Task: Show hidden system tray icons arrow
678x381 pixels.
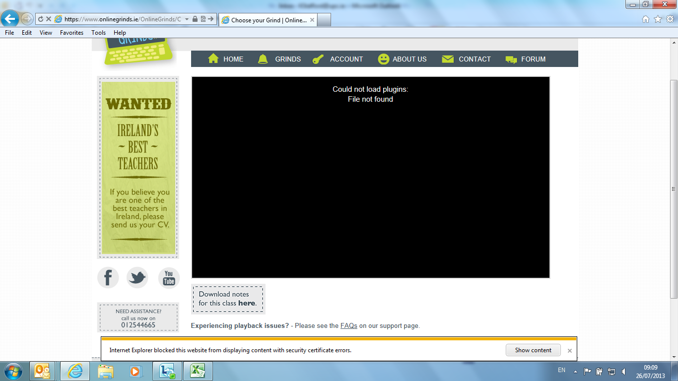Action: tap(575, 371)
